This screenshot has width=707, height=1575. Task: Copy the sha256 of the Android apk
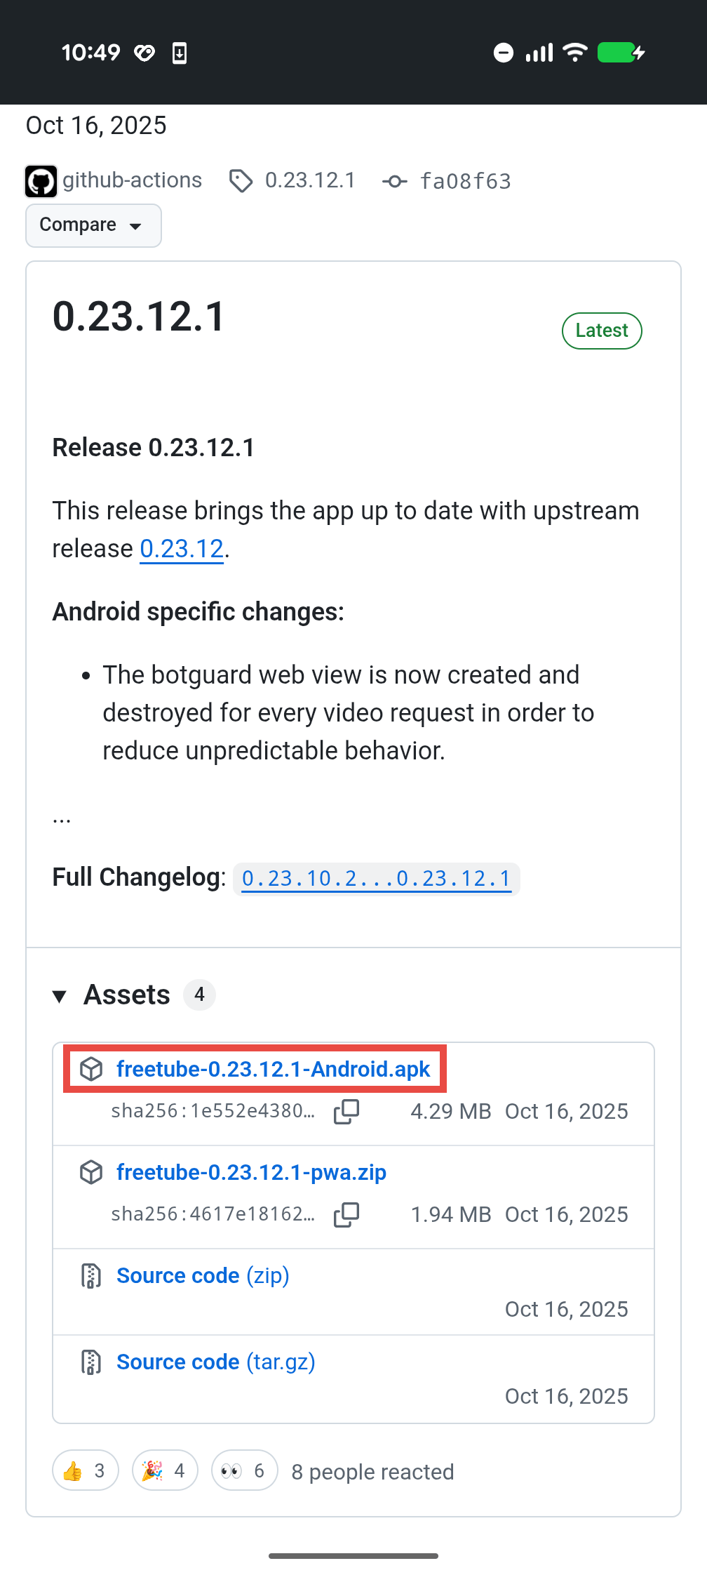pyautogui.click(x=346, y=1112)
